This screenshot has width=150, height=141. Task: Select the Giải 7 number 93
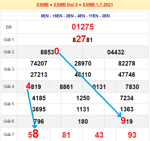[132, 135]
